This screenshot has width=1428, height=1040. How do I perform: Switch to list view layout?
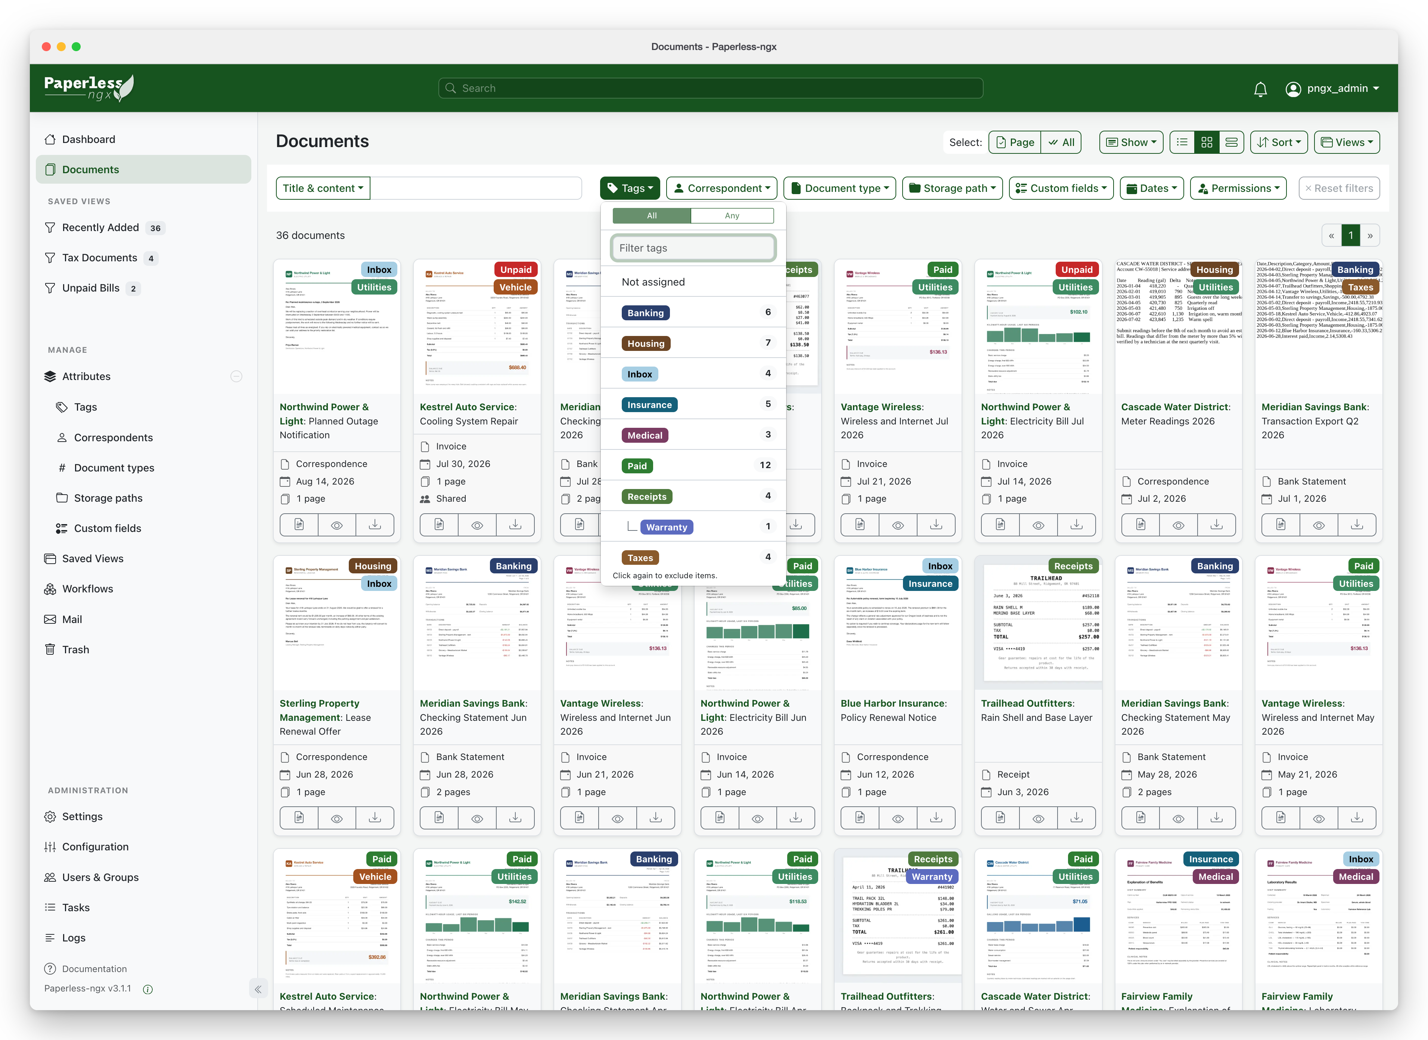tap(1182, 142)
